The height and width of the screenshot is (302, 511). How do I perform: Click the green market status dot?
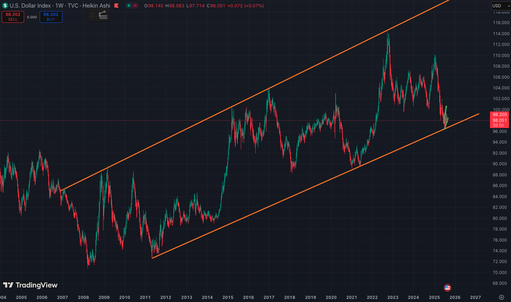[x=129, y=6]
